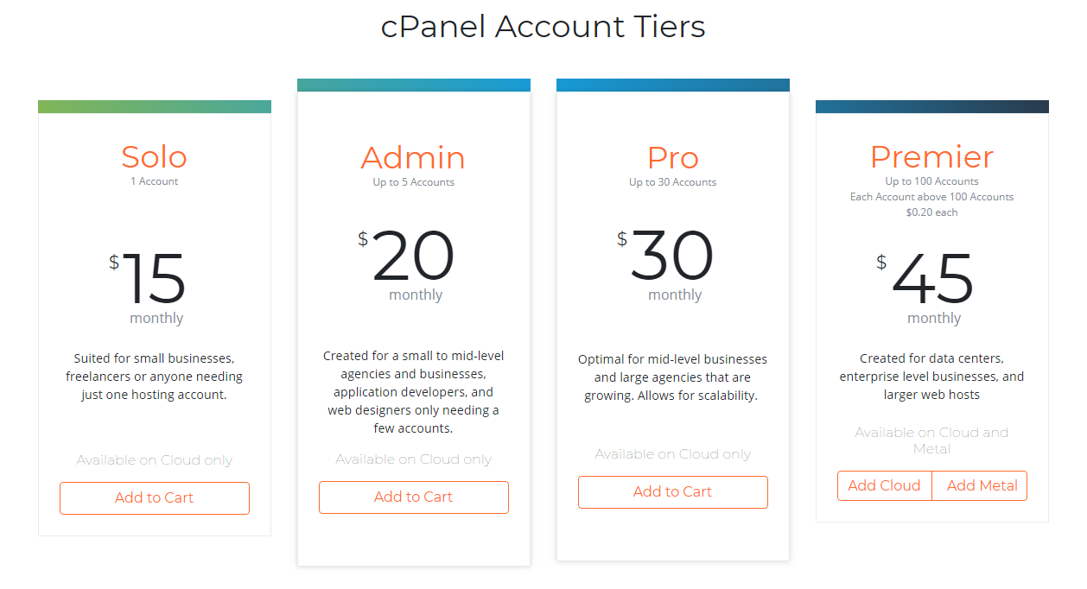Click the $45 monthly Premier price

tap(932, 280)
